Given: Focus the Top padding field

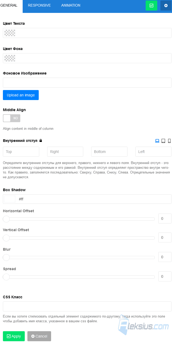Looking at the screenshot, I should (x=21, y=152).
